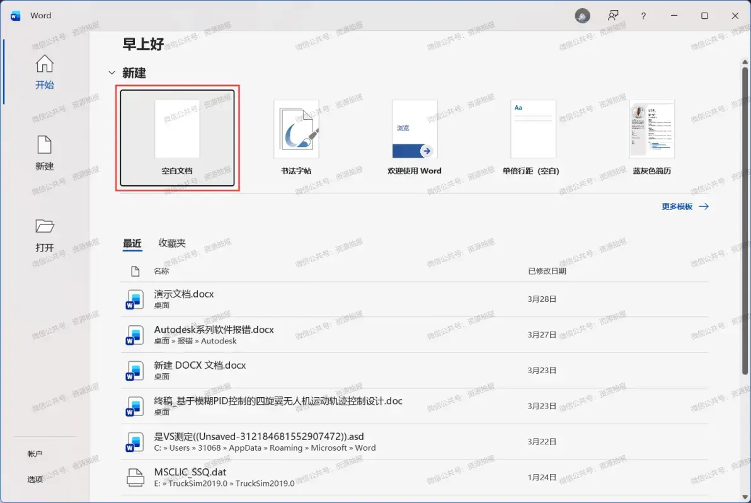Click the user account avatar in title bar
Image resolution: width=751 pixels, height=503 pixels.
[x=582, y=16]
